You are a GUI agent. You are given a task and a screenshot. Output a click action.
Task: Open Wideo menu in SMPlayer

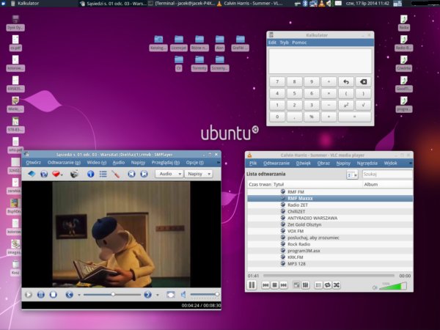[97, 163]
